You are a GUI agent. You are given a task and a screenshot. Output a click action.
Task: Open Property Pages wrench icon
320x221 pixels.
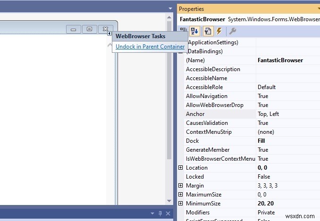pos(233,31)
